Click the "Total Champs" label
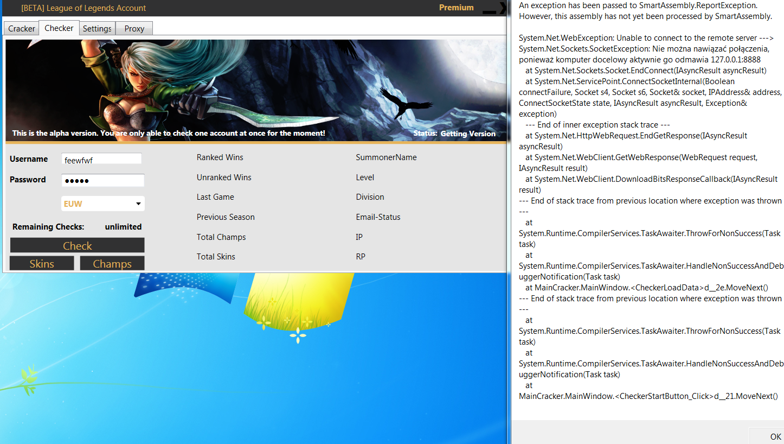784x444 pixels. (221, 237)
